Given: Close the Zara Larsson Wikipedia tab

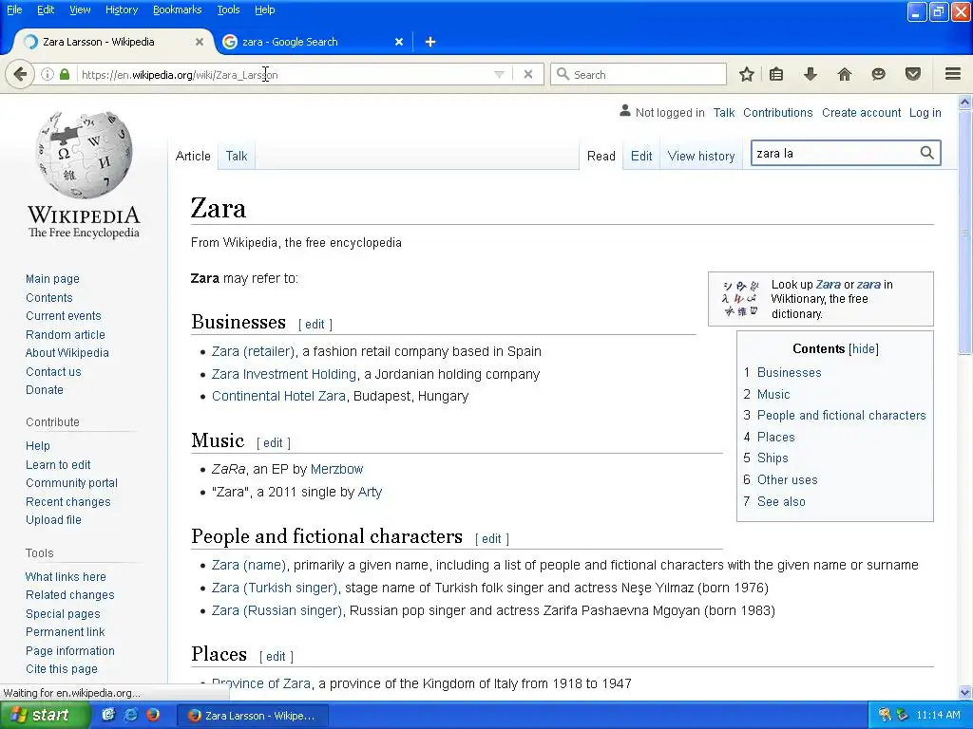Looking at the screenshot, I should point(200,42).
